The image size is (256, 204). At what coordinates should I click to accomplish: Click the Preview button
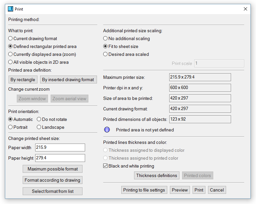180,190
